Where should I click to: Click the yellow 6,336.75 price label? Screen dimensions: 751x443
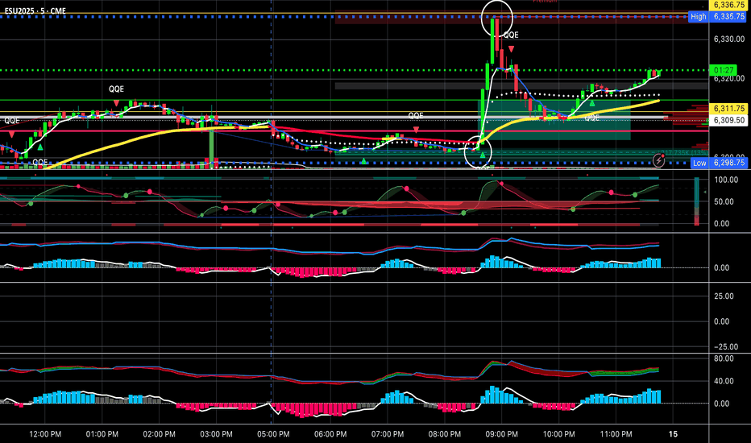coord(728,5)
